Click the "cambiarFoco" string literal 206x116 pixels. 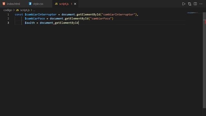[x=101, y=19]
